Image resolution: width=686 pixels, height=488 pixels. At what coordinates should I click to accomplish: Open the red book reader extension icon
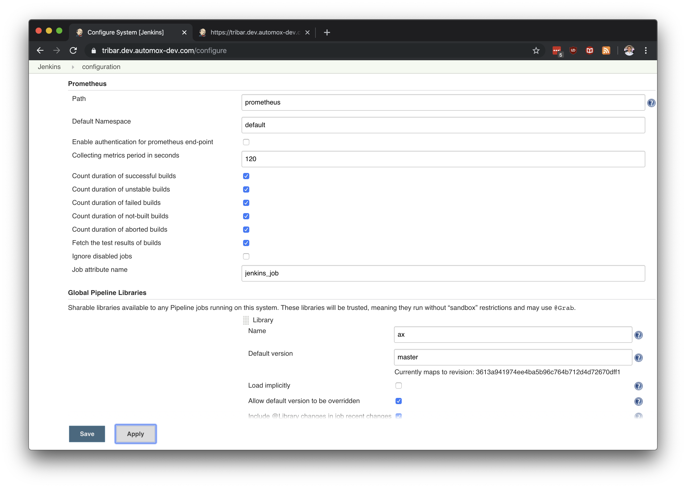click(589, 50)
